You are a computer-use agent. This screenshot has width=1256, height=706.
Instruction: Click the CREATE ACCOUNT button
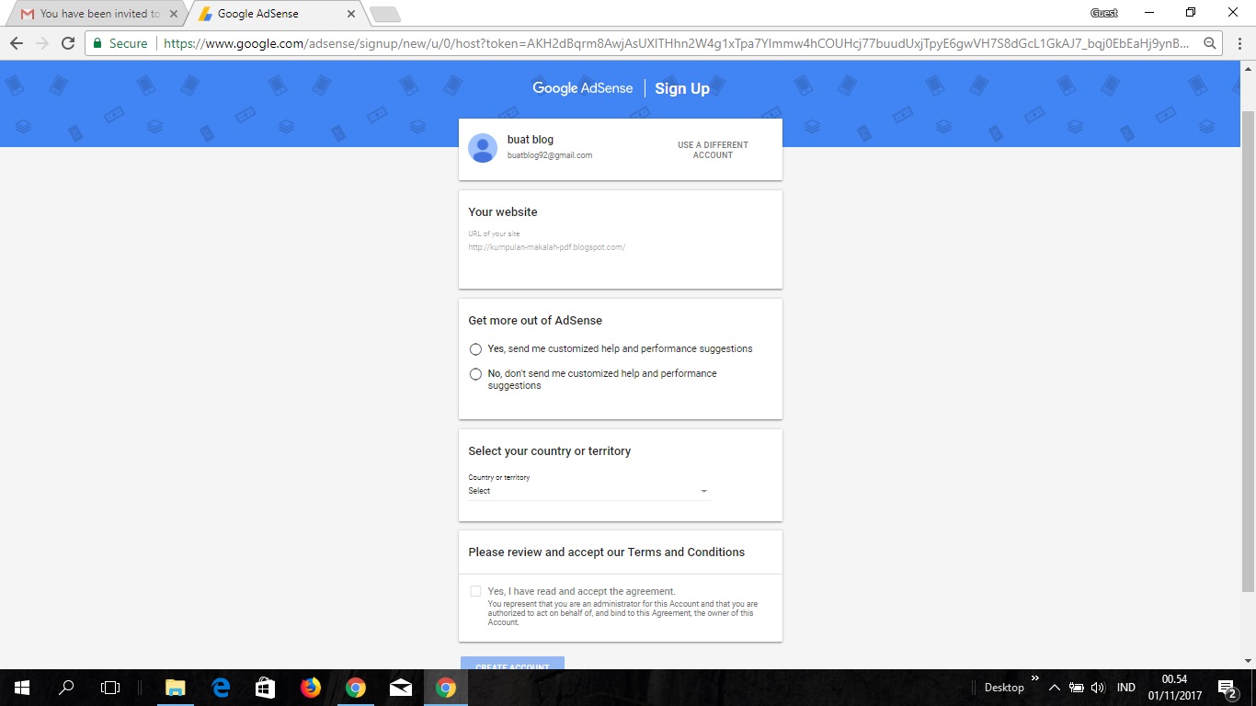512,663
